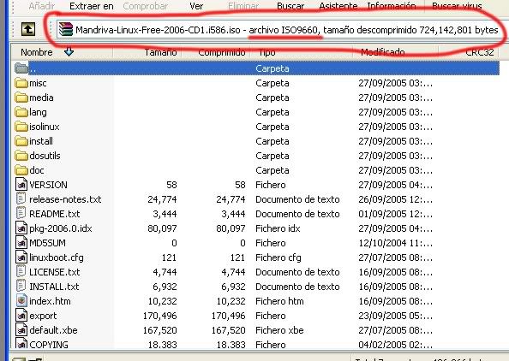Select the INSTALL.txt file icon

pos(21,286)
